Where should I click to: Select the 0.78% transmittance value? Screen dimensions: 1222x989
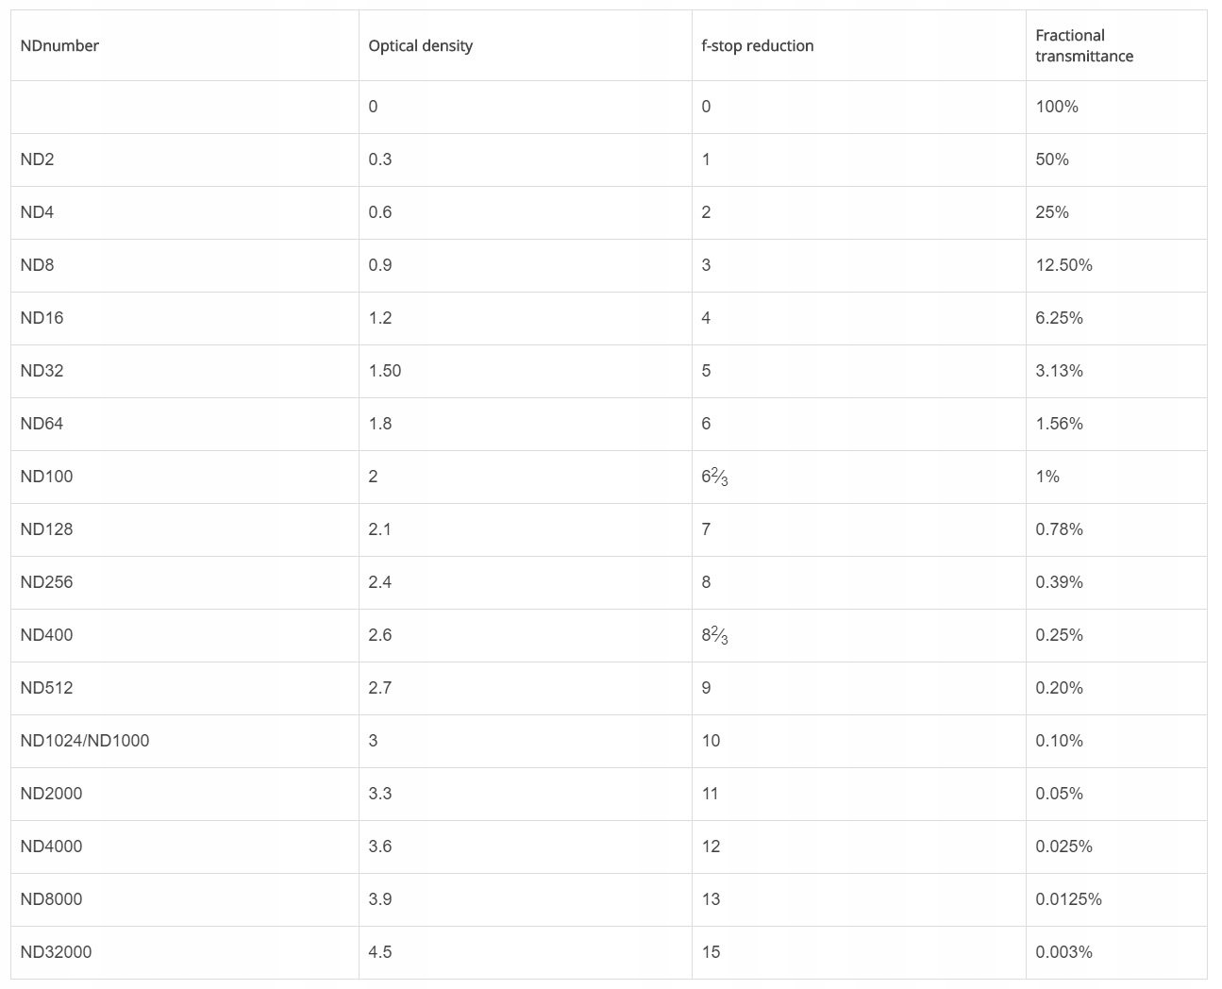(1059, 529)
